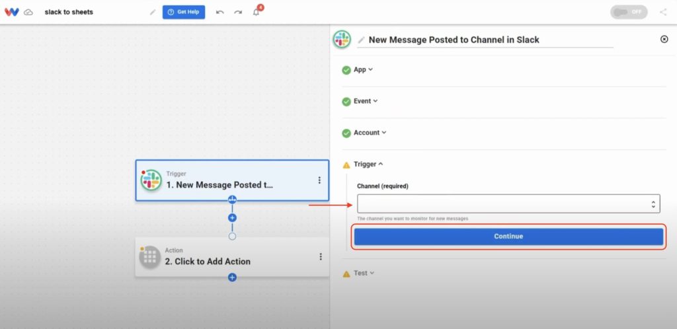677x329 pixels.
Task: Click green check icon beside App
Action: tap(346, 70)
